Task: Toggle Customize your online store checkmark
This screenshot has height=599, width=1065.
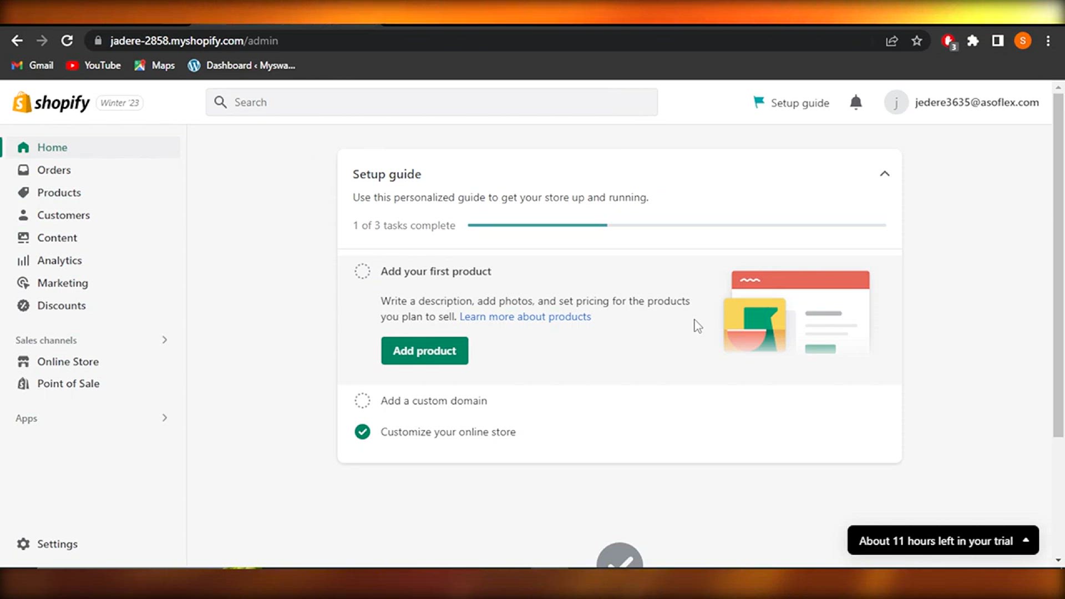Action: point(362,432)
